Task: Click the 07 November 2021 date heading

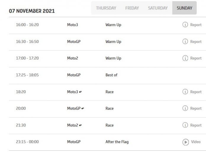Action: point(32,11)
